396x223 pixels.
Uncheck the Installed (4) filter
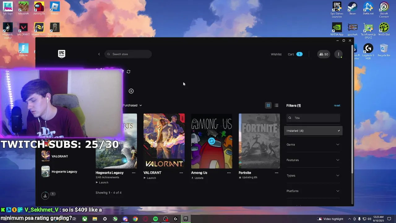click(x=313, y=131)
